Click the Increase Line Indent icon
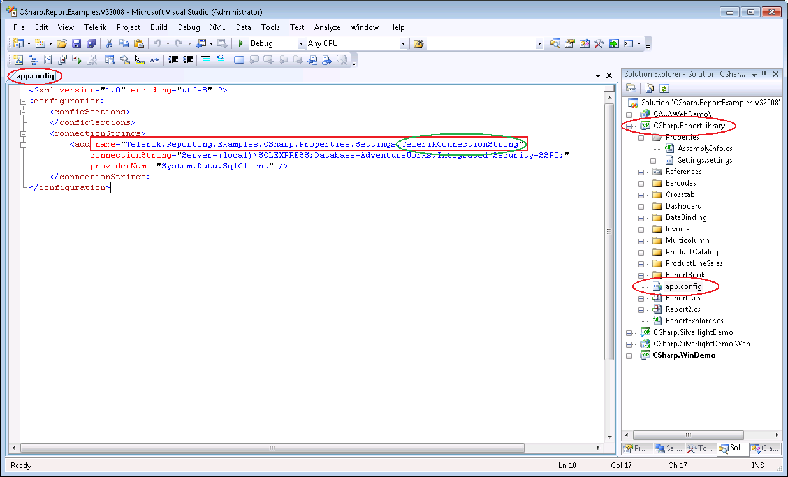 pyautogui.click(x=187, y=60)
